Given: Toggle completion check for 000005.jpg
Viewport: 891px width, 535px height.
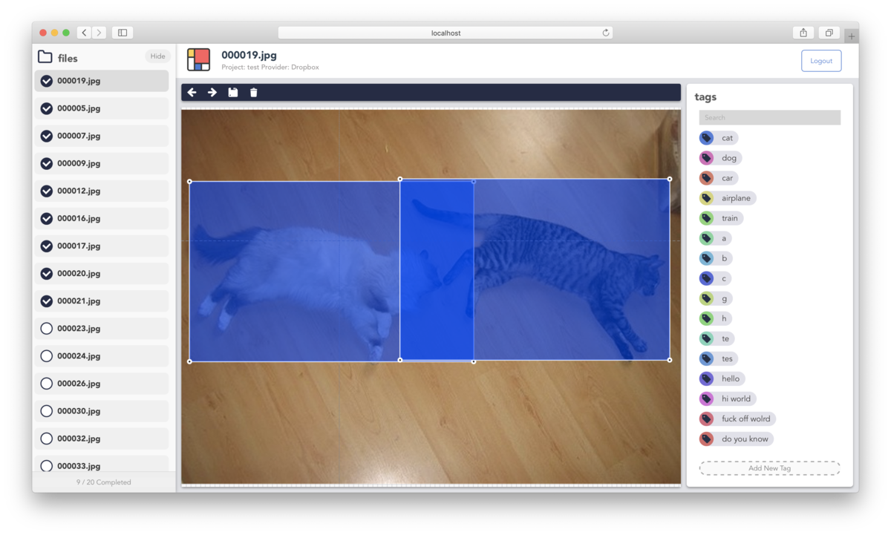Looking at the screenshot, I should (x=47, y=108).
